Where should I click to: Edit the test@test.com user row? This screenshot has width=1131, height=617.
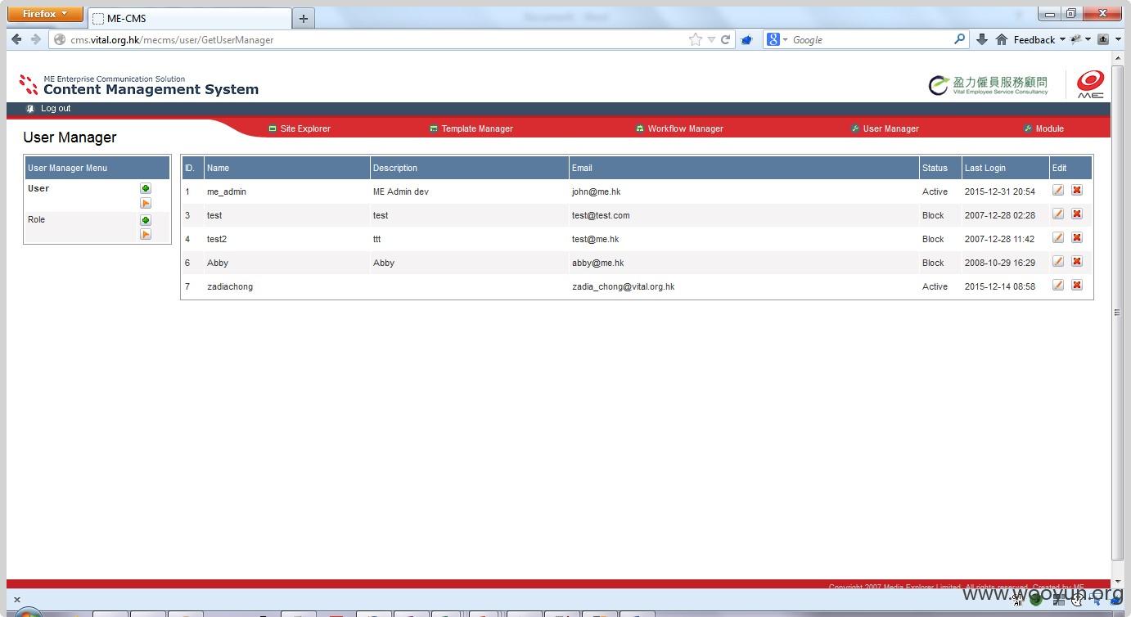[x=1058, y=214]
